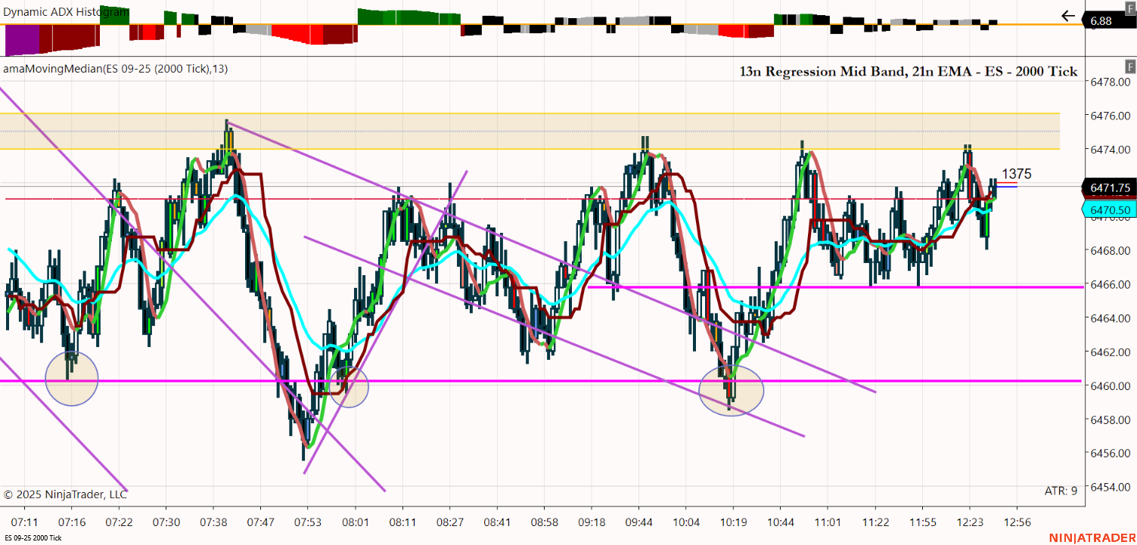The image size is (1137, 545).
Task: Click the 08:41 time axis label
Action: (x=497, y=522)
